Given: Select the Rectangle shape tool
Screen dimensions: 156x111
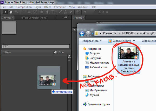Looking at the screenshot, I should (x=42, y=12).
